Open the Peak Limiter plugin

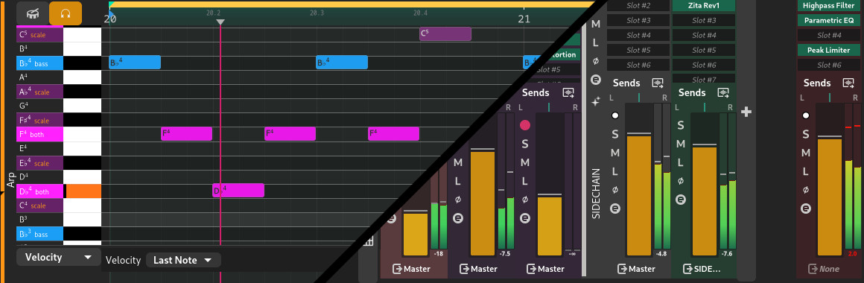click(829, 50)
